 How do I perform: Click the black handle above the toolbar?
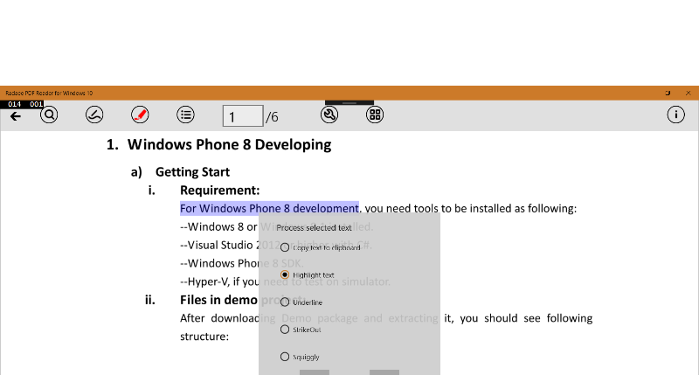(349, 103)
